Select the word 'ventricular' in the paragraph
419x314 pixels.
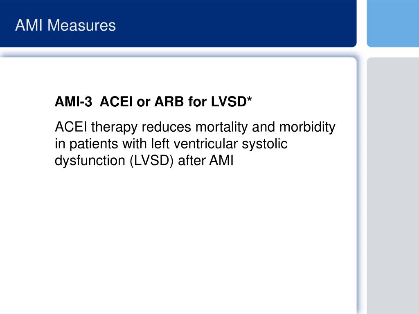pyautogui.click(x=205, y=144)
